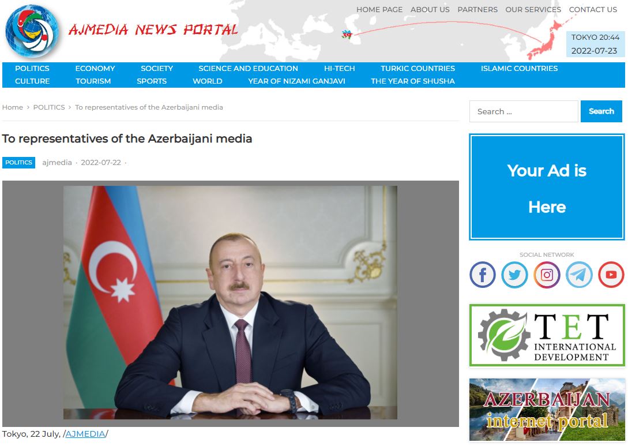
Task: Click Home in the breadcrumb trail
Action: tap(13, 107)
